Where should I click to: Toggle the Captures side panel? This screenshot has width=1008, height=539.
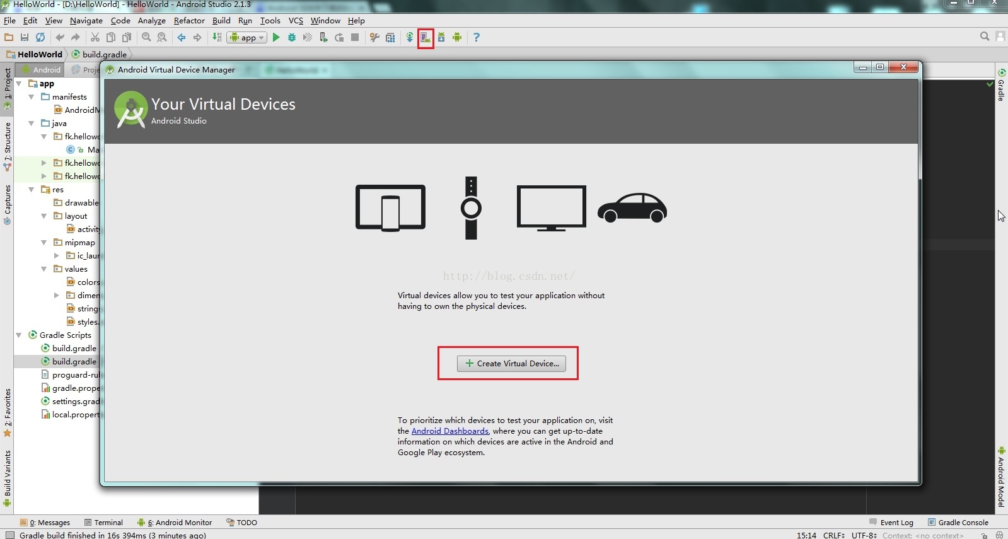[7, 204]
